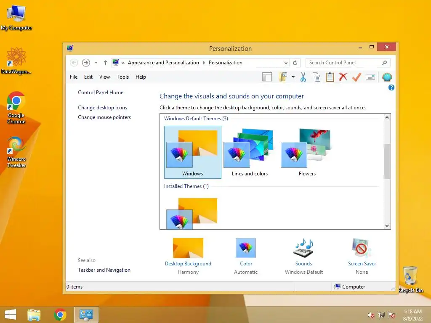Click the breadcrumb separator arrow after Appearance
The width and height of the screenshot is (431, 323).
[x=204, y=63]
